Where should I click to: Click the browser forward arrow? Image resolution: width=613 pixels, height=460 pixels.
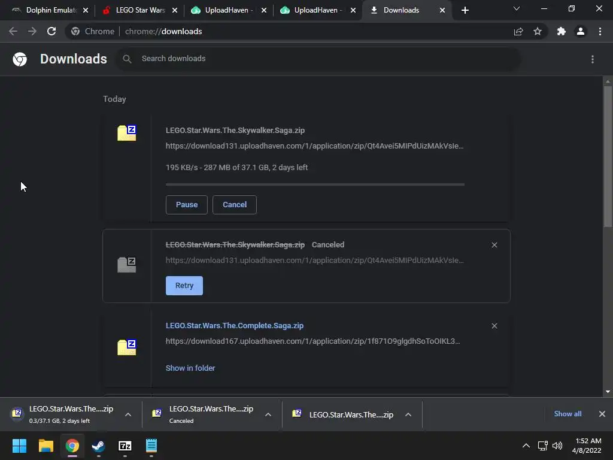tap(32, 31)
